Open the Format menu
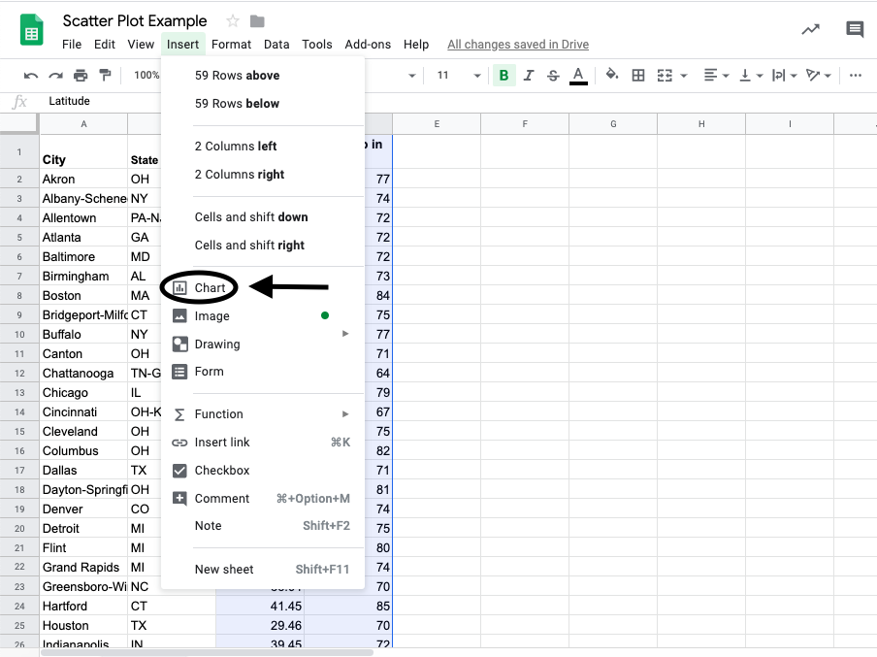Screen dimensions: 877x657 (231, 44)
